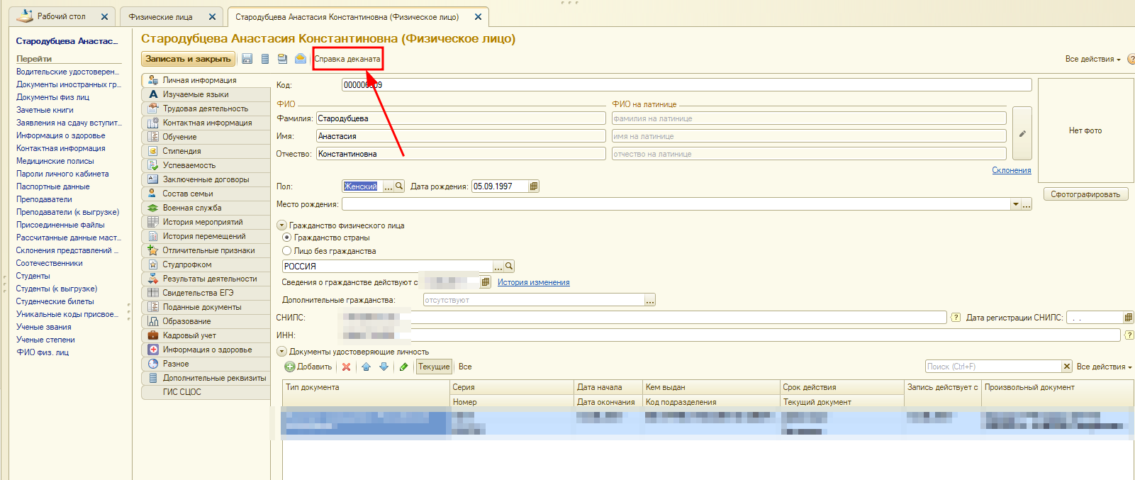Click pencil button beside Latin name fields
Screen dimensions: 1135x480
(1022, 133)
